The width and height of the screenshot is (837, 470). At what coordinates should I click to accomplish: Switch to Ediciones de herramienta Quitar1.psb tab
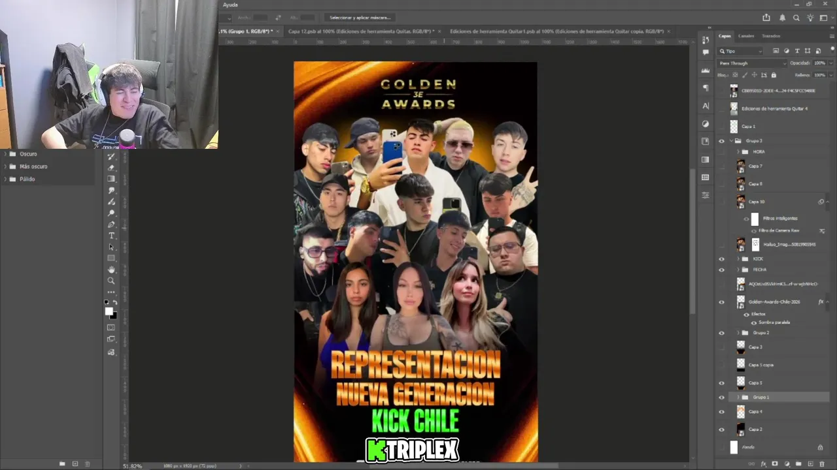[556, 31]
